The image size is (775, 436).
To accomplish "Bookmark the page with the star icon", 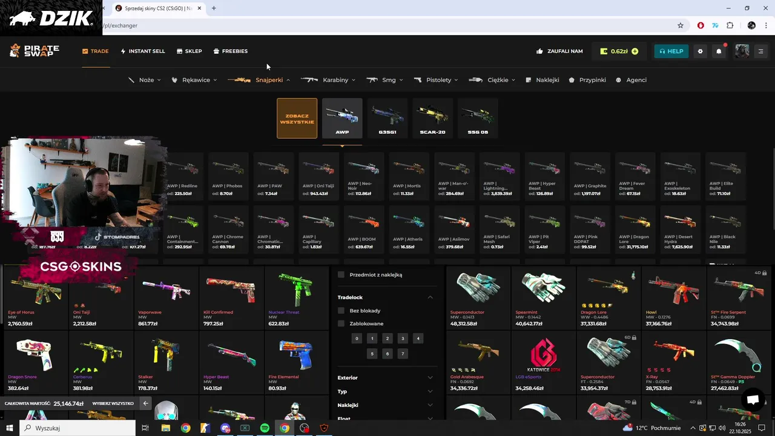I will click(681, 25).
